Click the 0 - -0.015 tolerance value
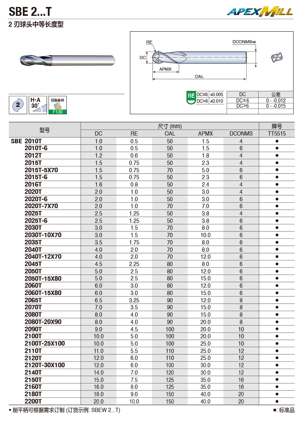Screen dimensions: 305x424 [x=276, y=106]
